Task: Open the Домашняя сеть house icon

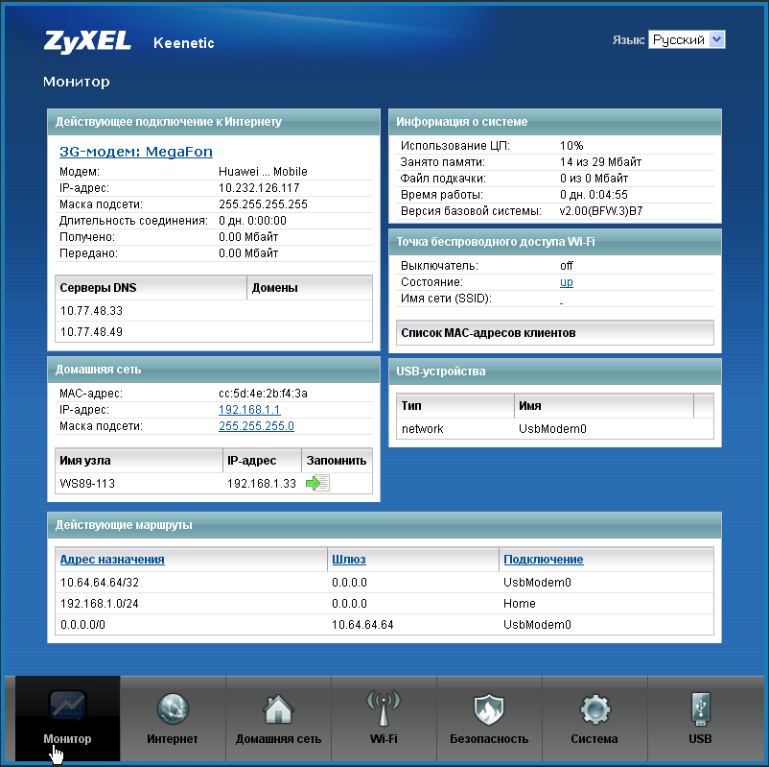Action: tap(278, 710)
